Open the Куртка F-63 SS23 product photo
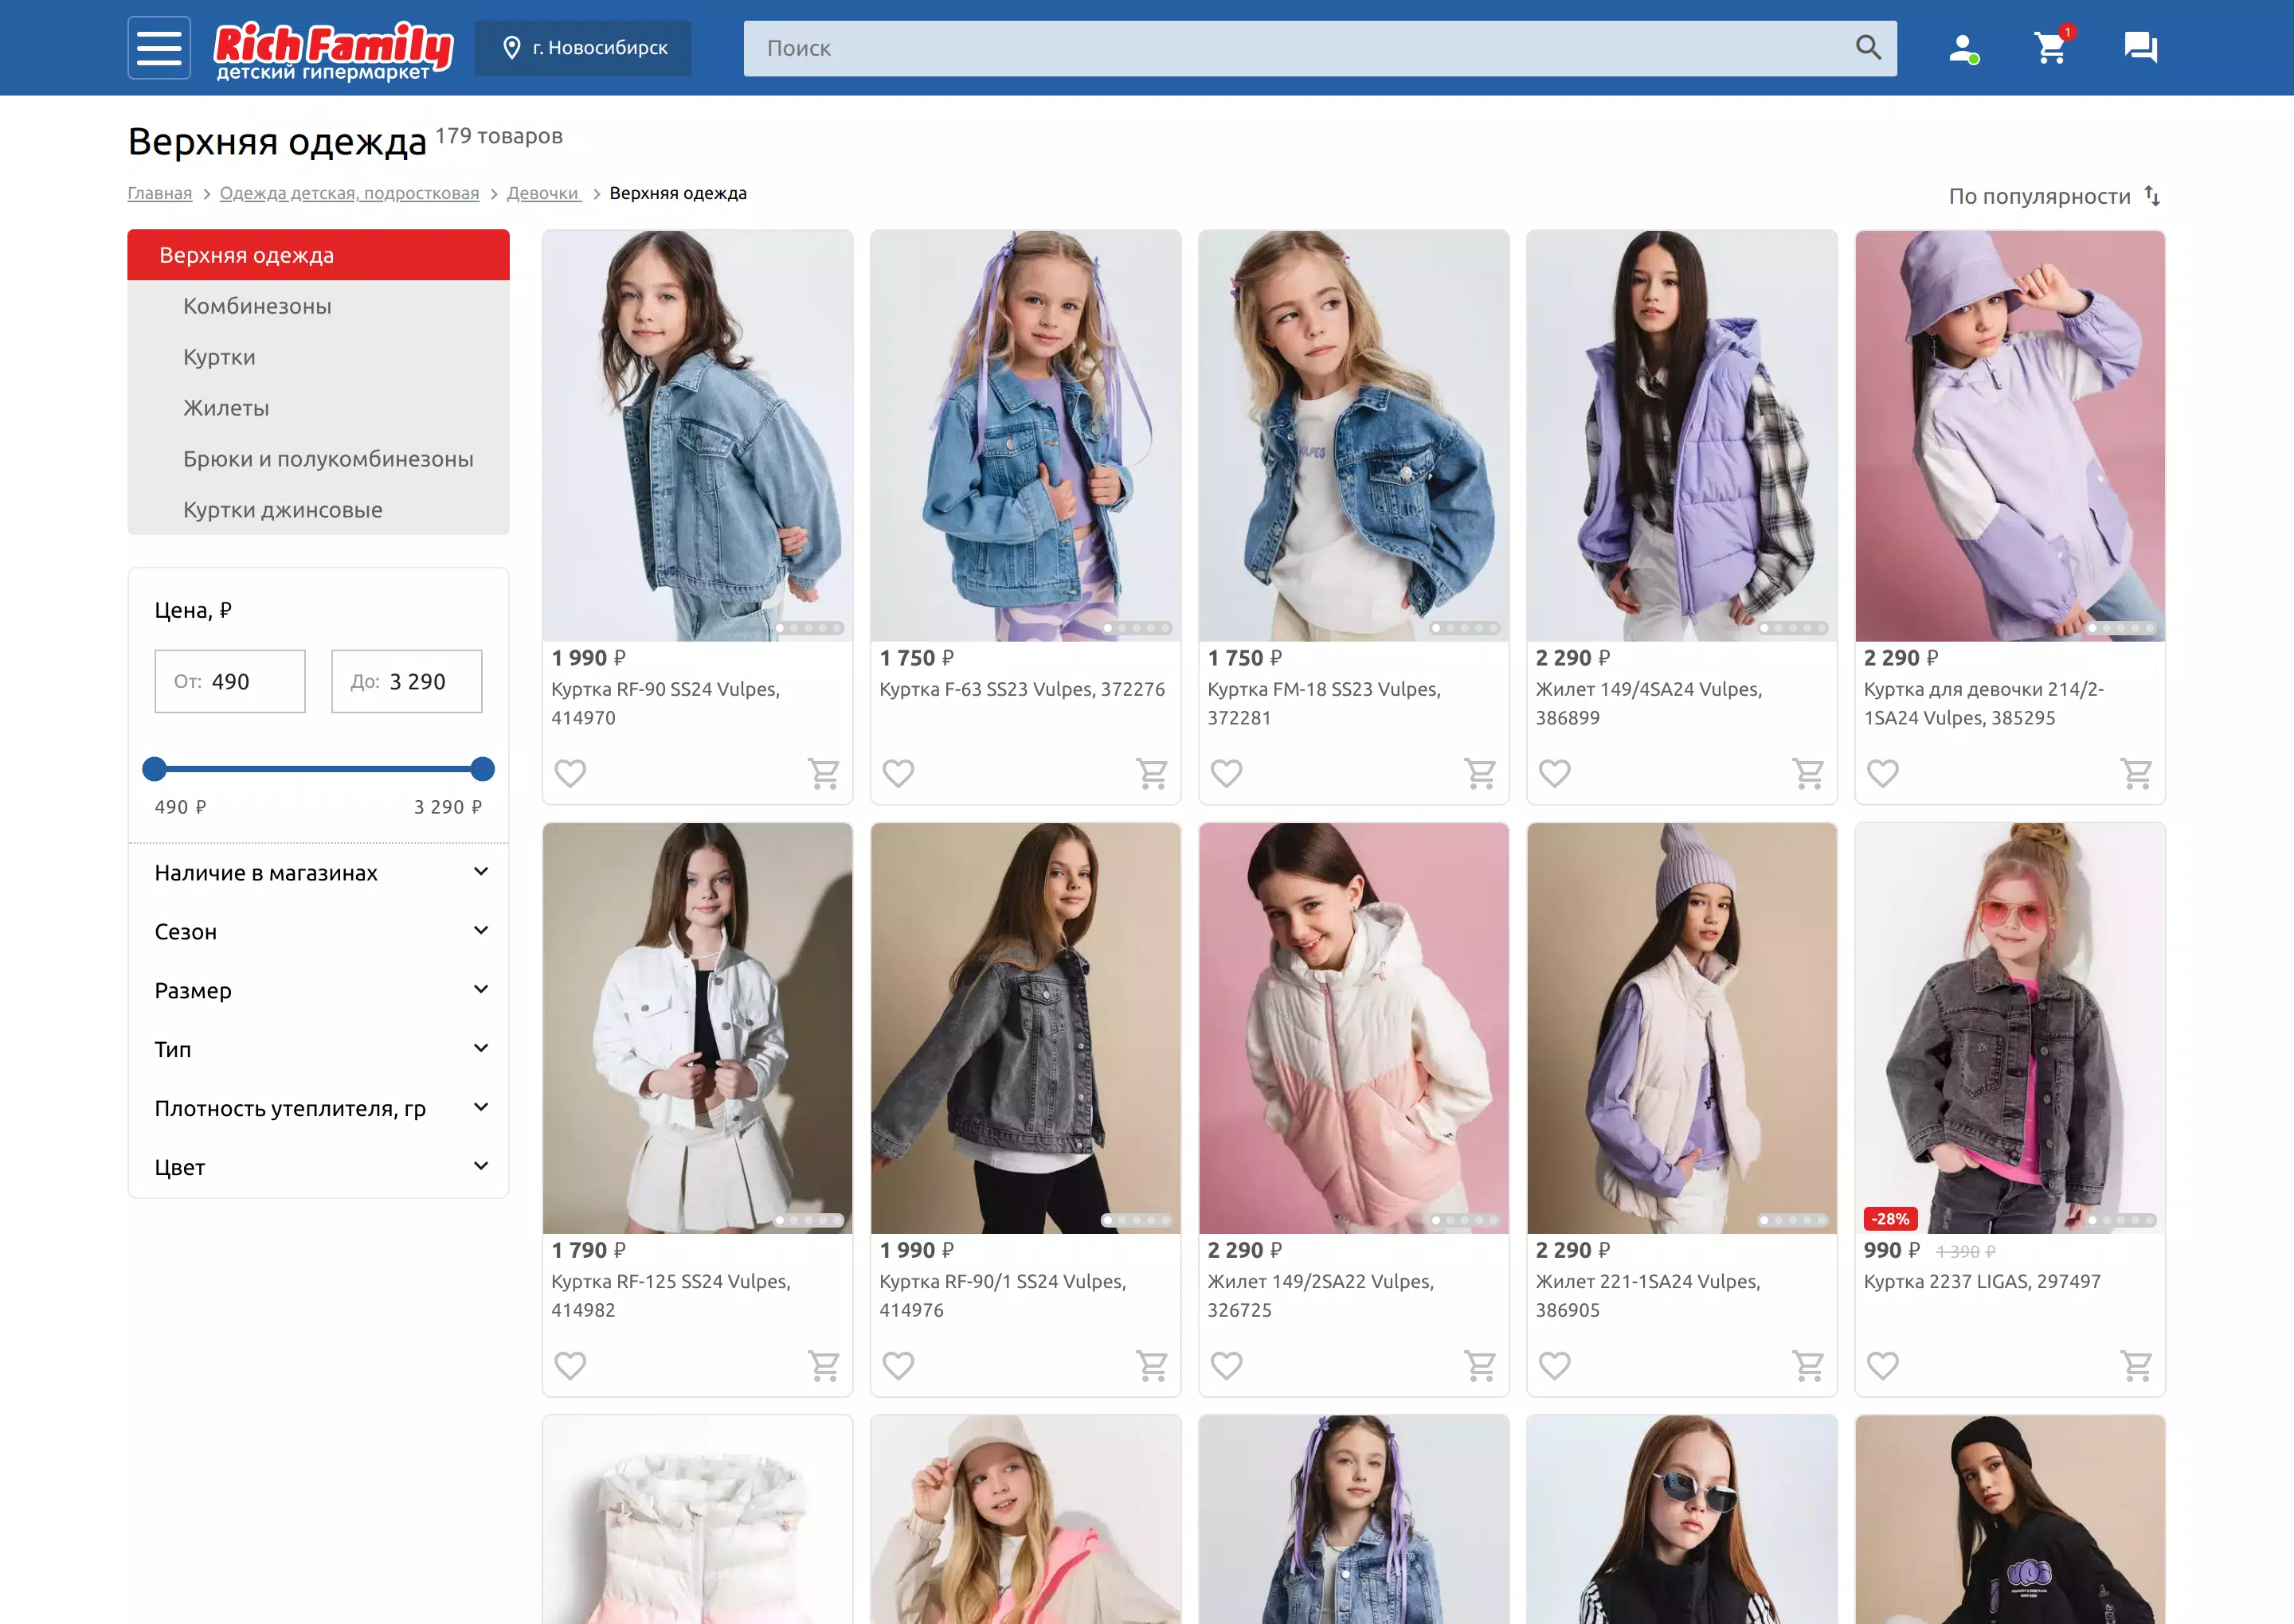 click(1025, 436)
